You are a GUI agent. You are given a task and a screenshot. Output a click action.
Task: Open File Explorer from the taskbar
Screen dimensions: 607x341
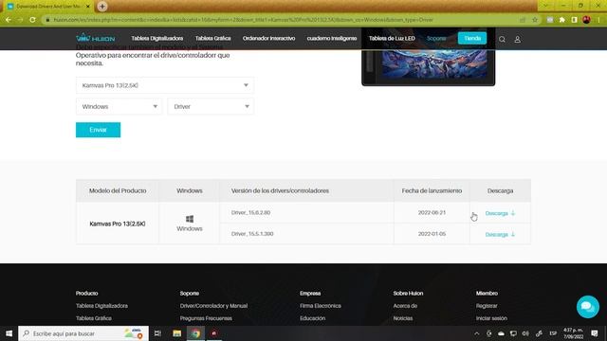(x=177, y=333)
